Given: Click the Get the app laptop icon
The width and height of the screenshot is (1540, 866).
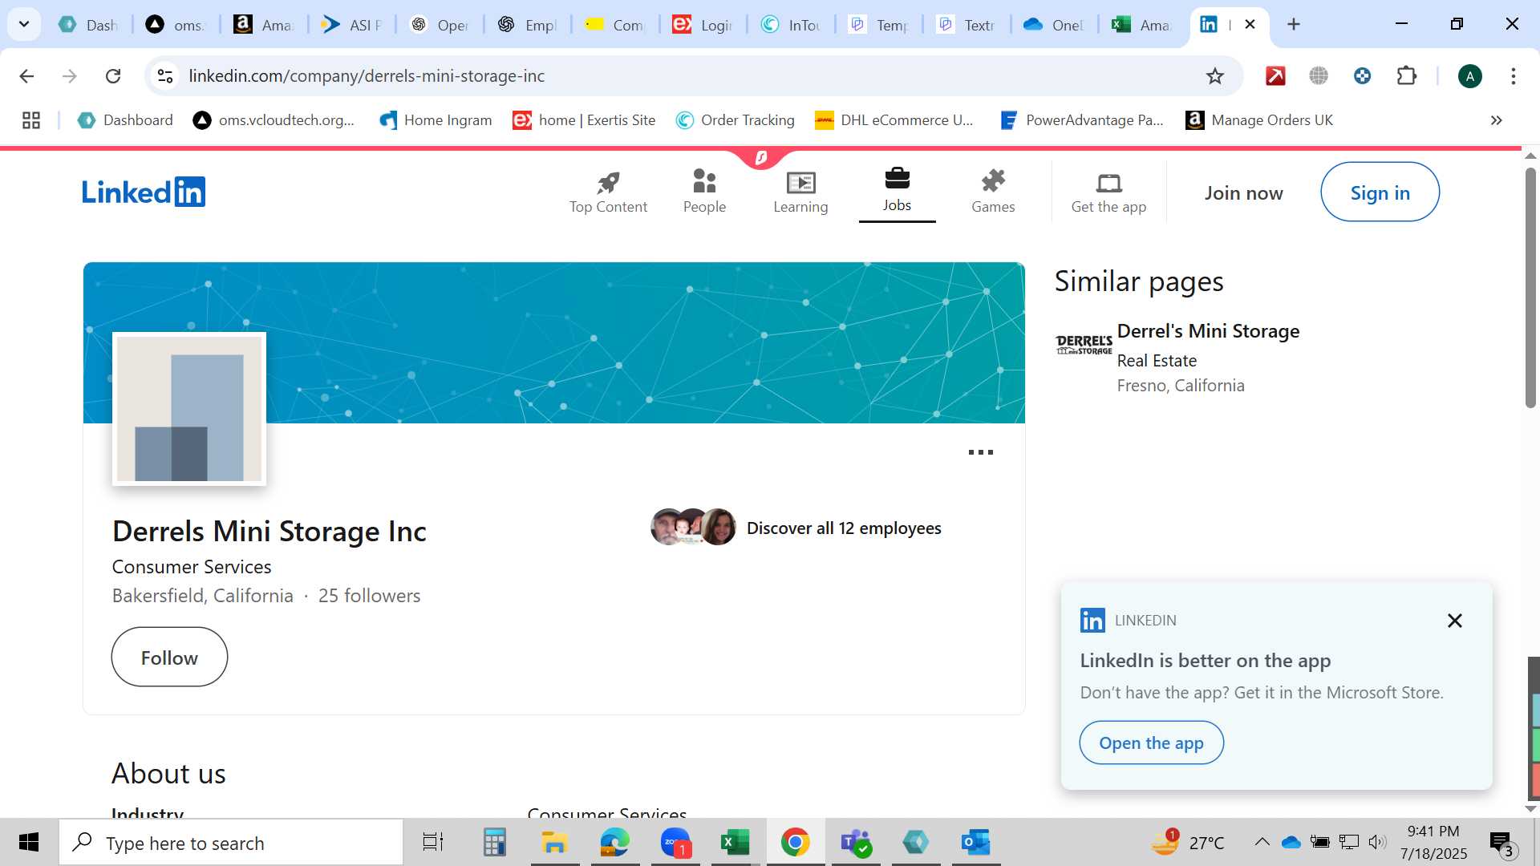Looking at the screenshot, I should click(1108, 183).
